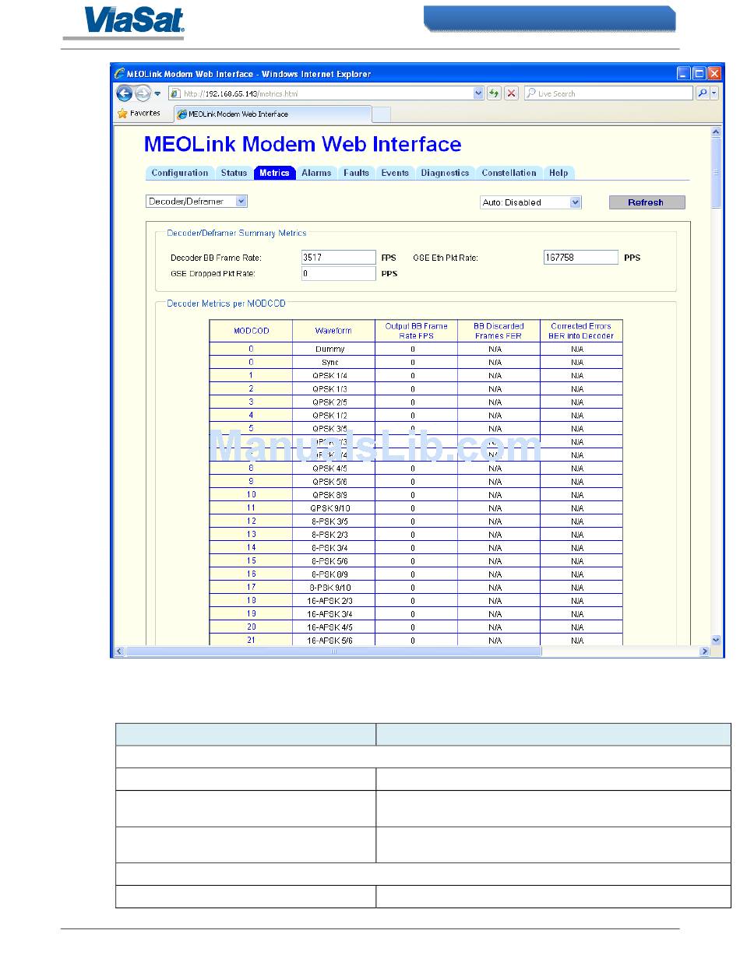
Task: Click the Live Search magnifier button
Action: 703,93
